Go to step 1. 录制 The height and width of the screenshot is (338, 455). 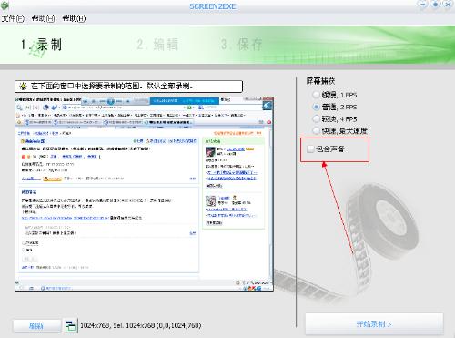41,45
